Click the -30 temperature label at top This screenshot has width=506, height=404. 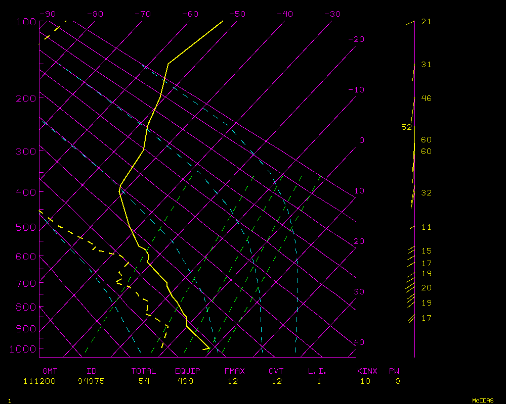point(332,14)
